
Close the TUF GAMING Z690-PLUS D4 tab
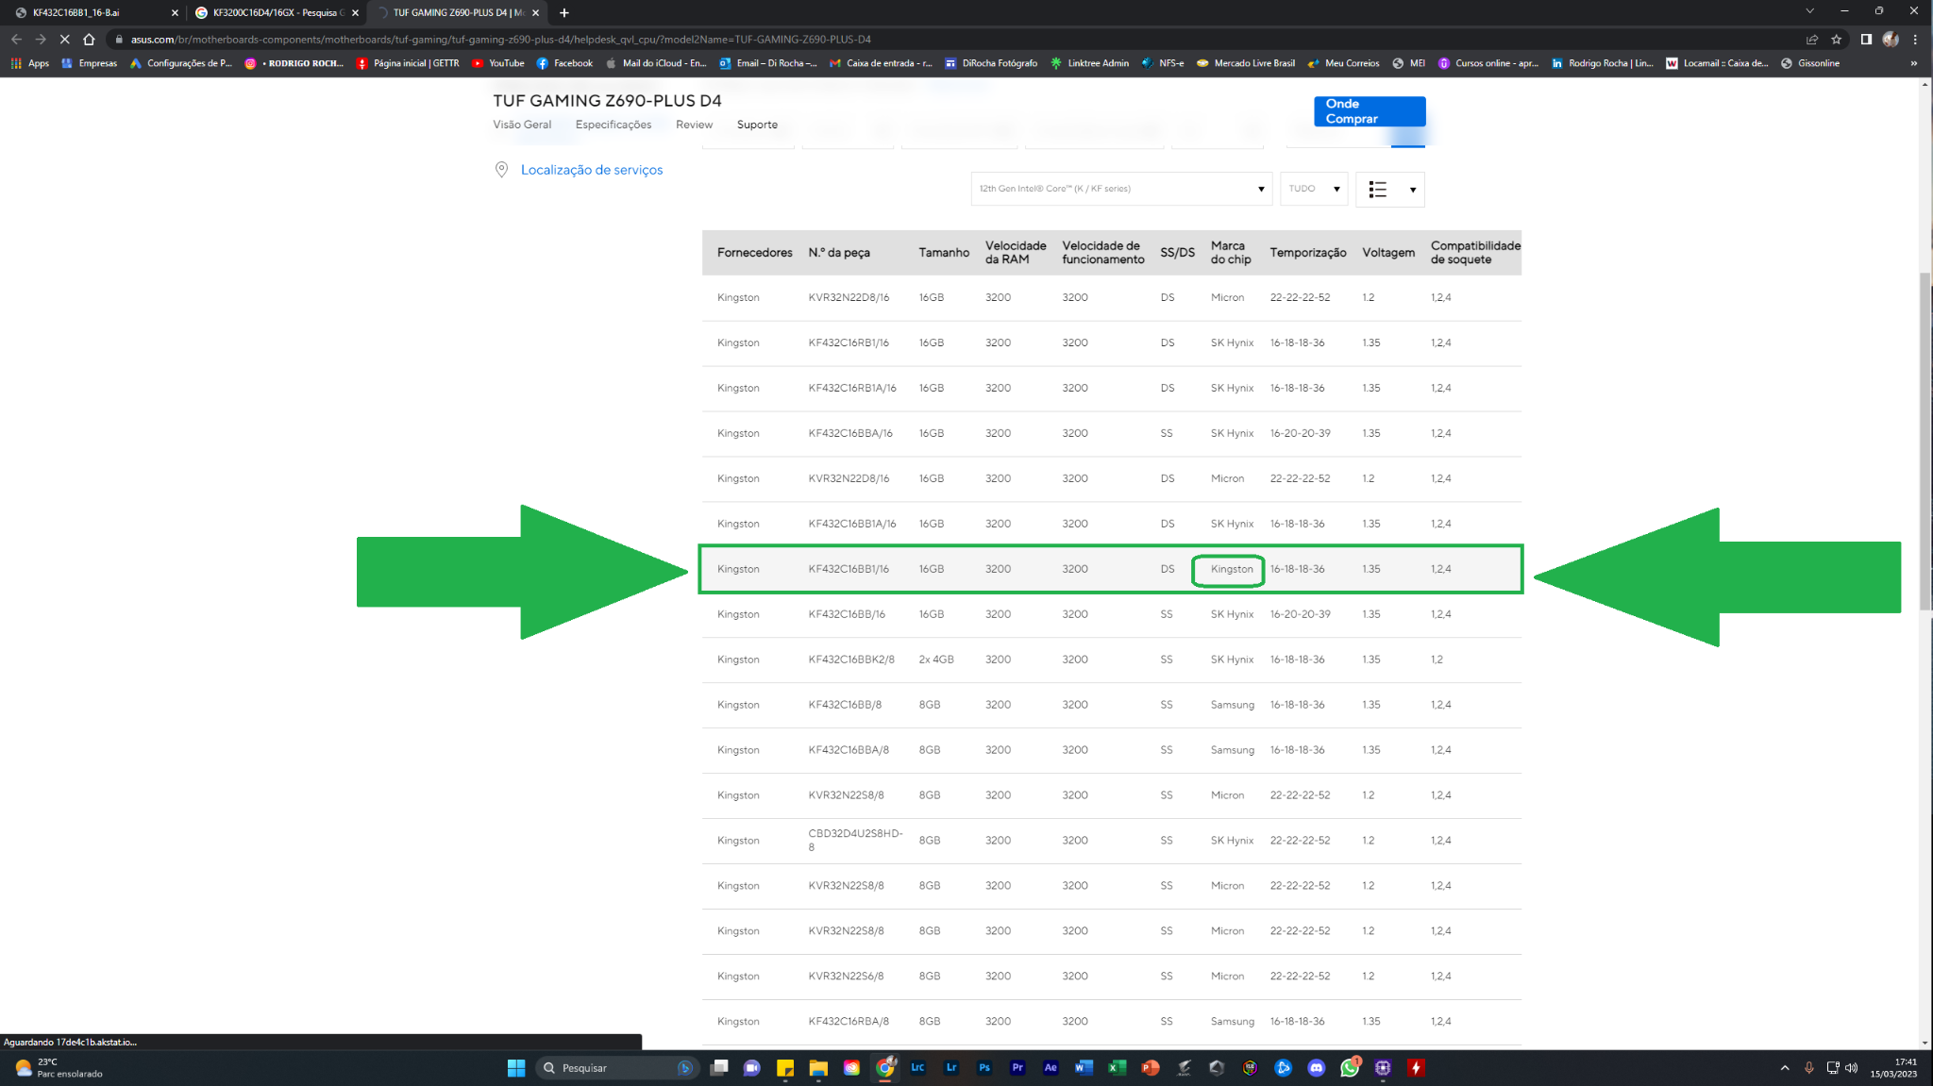point(535,12)
